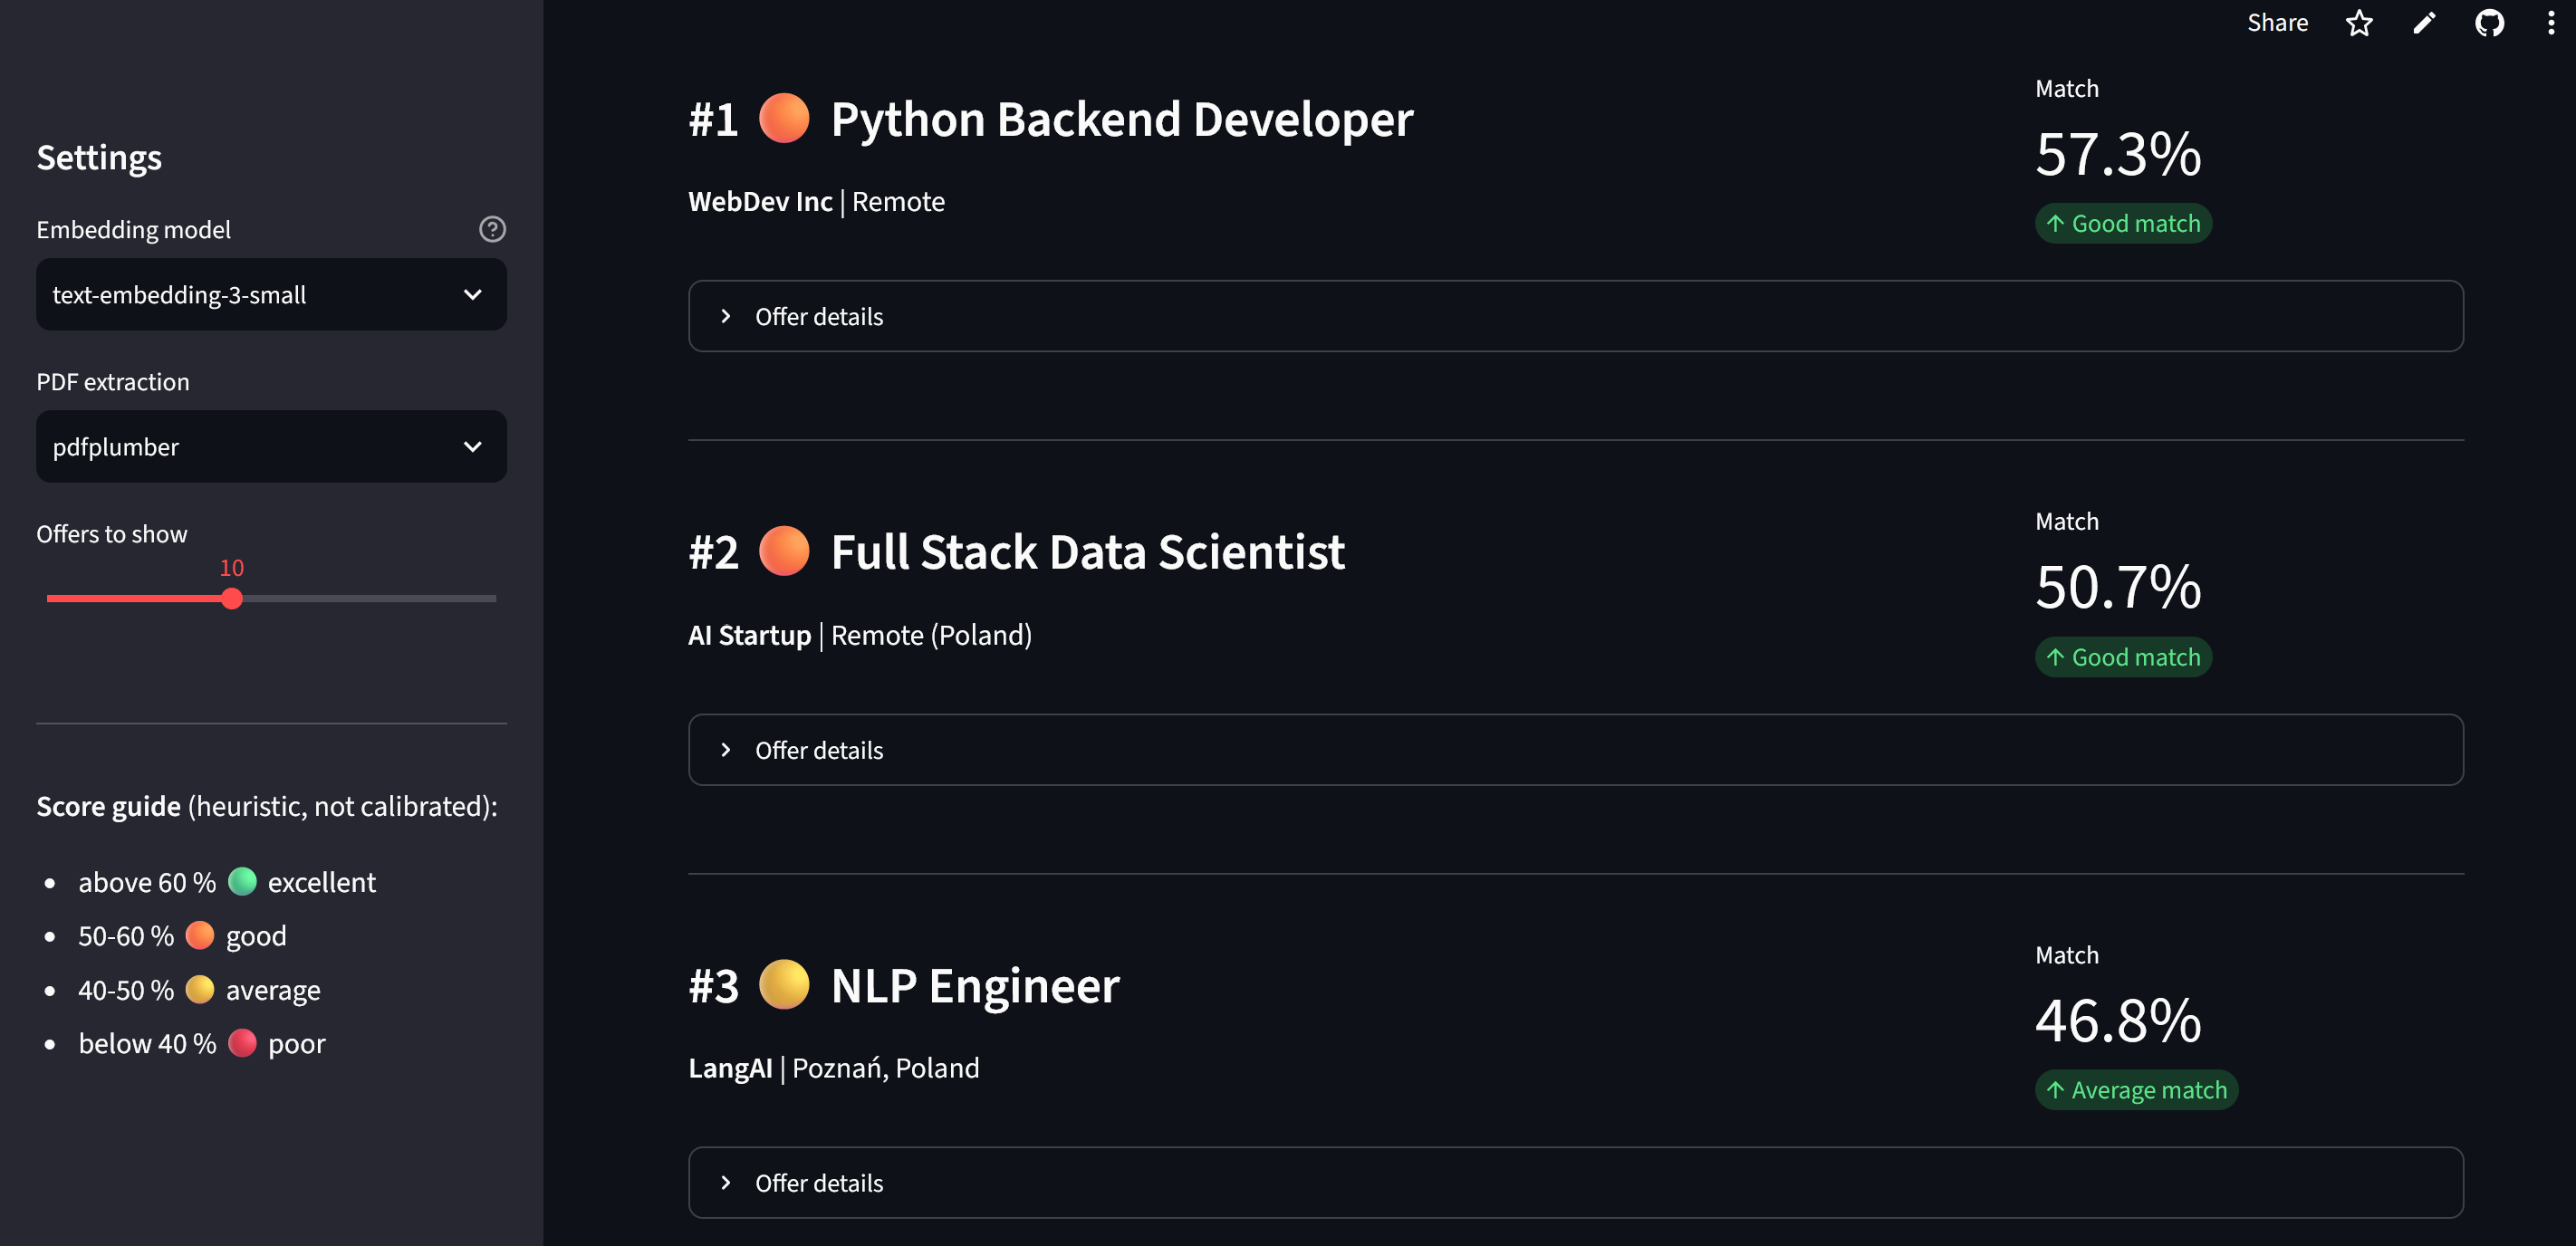Click the green excellent dot in score guide

tap(242, 882)
